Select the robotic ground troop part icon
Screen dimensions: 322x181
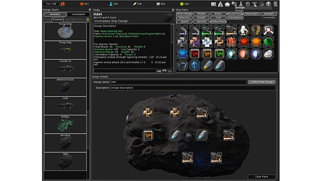[x=244, y=30]
